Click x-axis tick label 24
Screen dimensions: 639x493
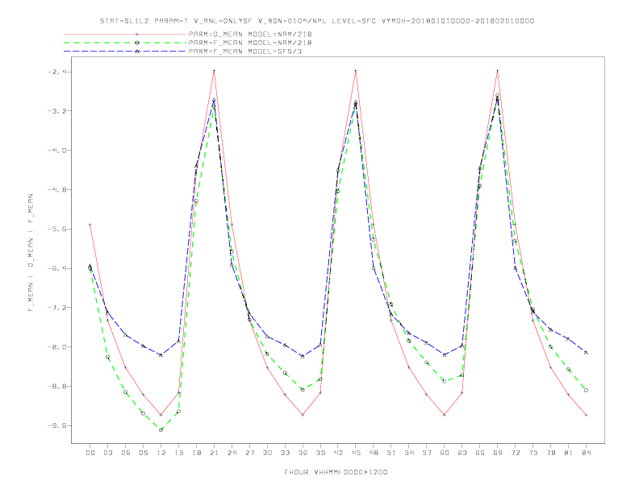232,453
